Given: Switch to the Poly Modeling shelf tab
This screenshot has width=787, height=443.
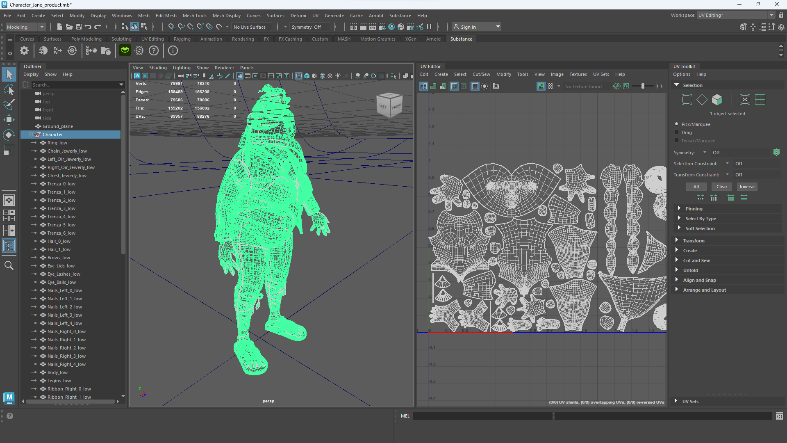Looking at the screenshot, I should pos(86,39).
